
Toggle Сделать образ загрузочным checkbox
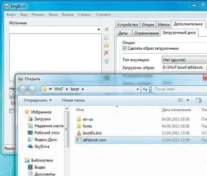124,48
